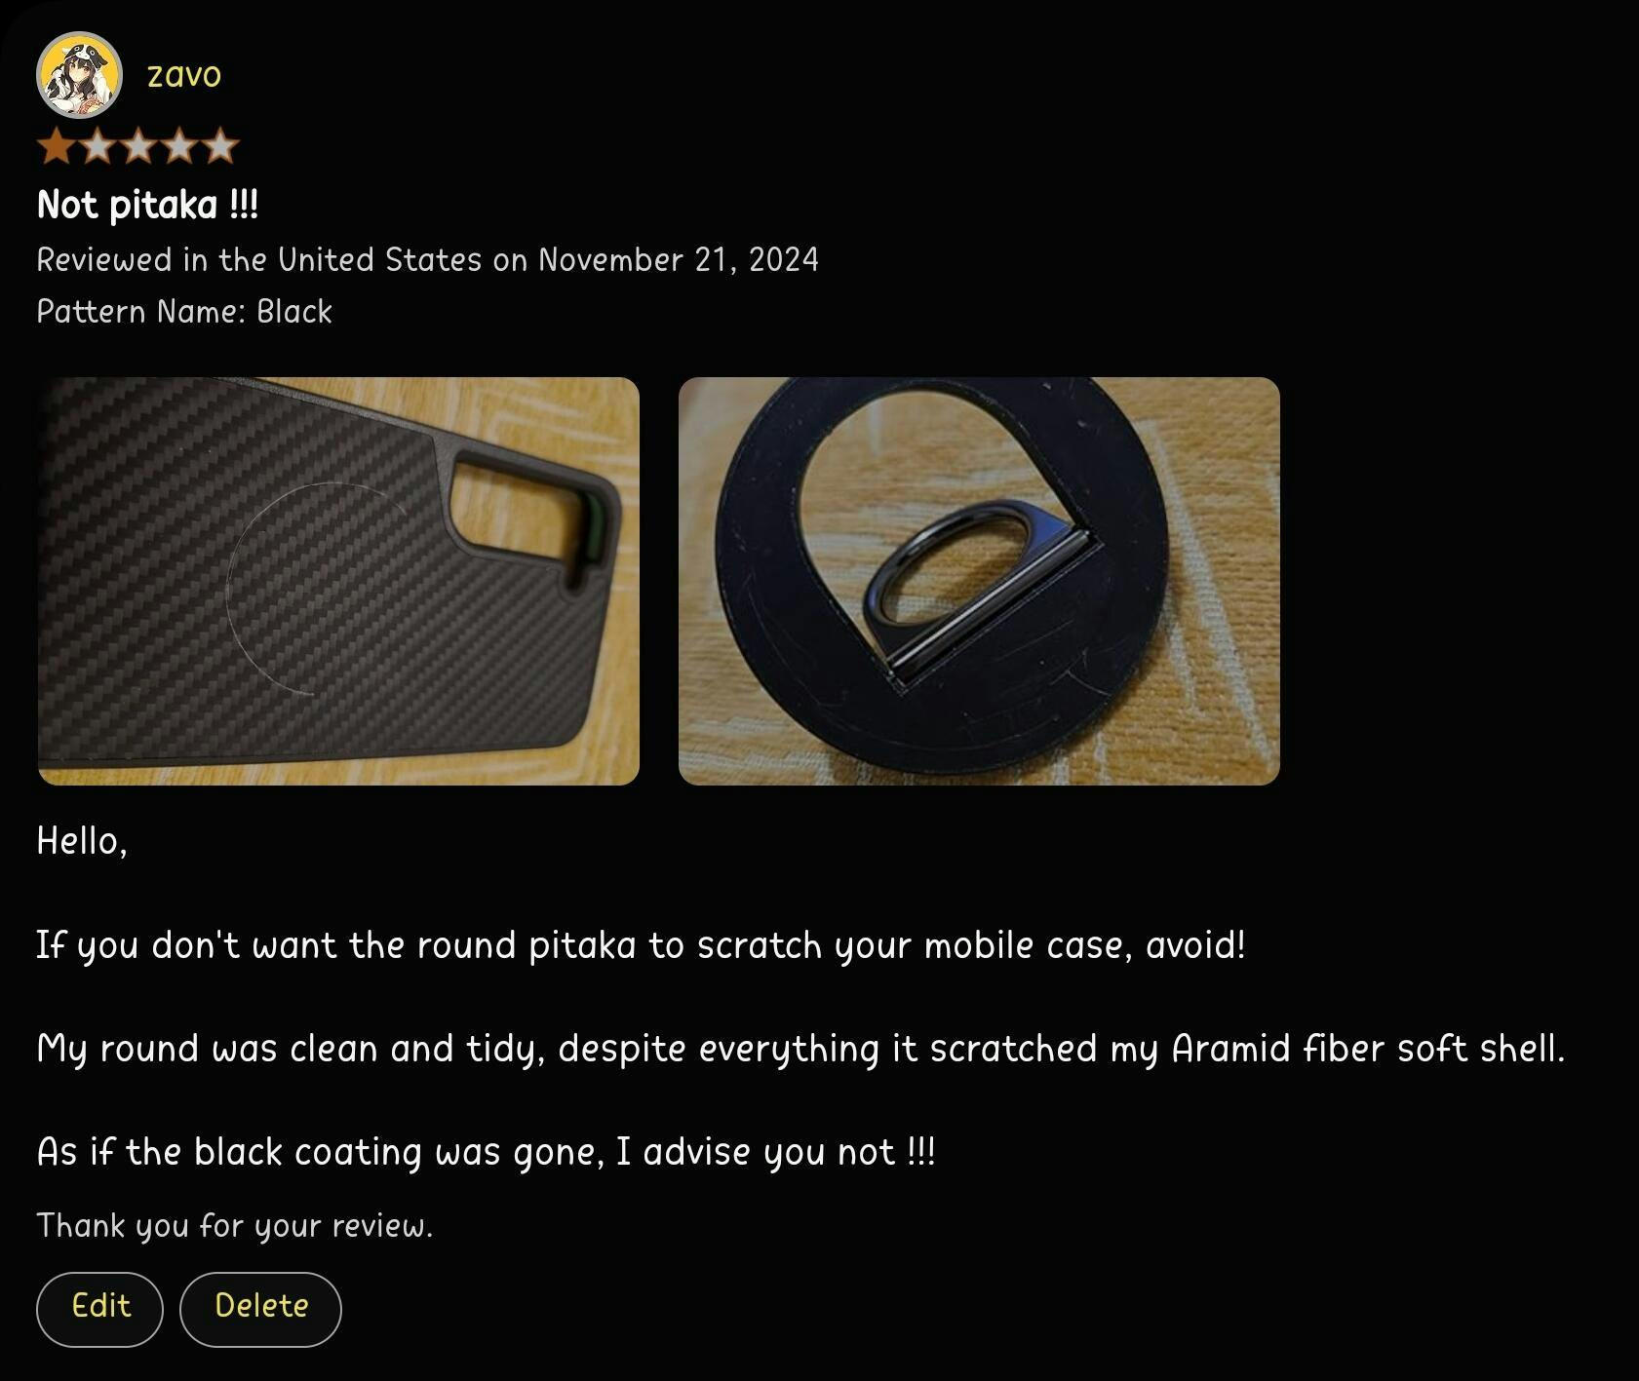Click the fourth rating star
The width and height of the screenshot is (1639, 1381).
click(179, 146)
